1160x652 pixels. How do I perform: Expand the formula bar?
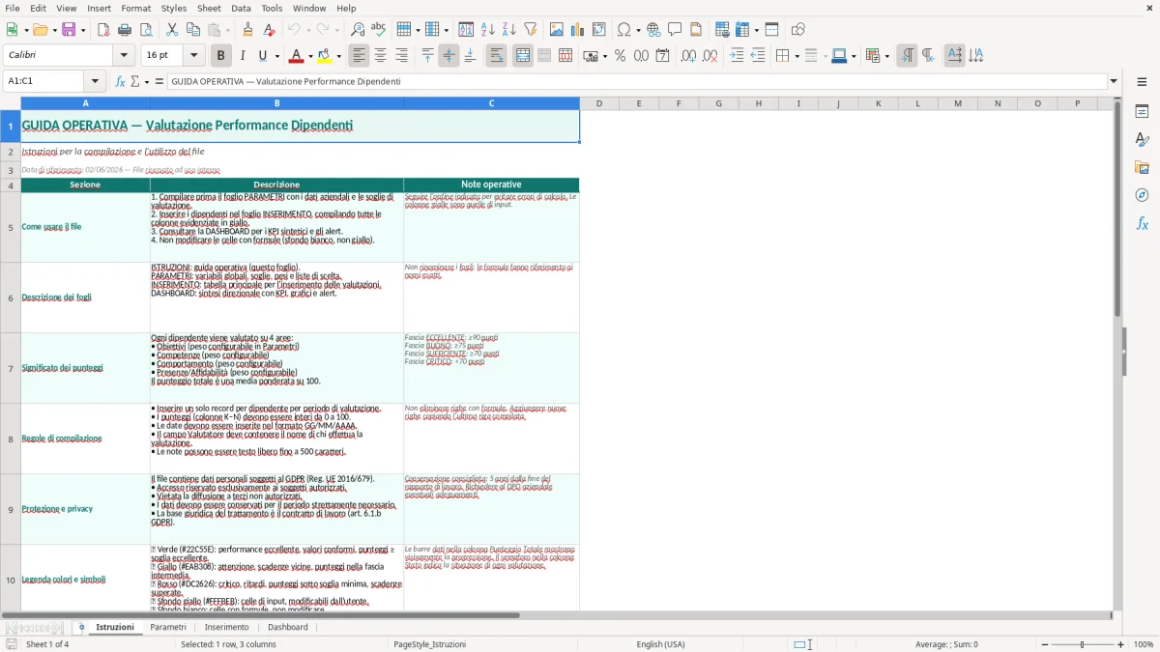tap(1114, 81)
